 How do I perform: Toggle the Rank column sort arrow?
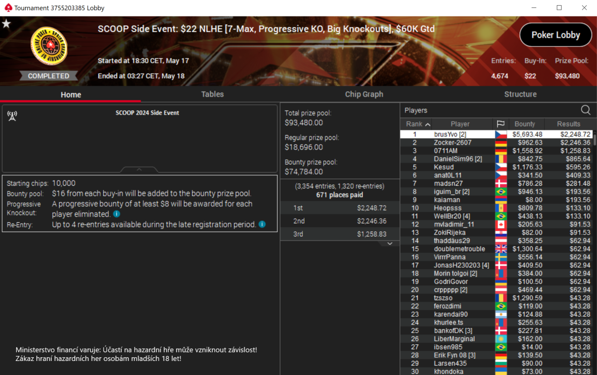[428, 124]
